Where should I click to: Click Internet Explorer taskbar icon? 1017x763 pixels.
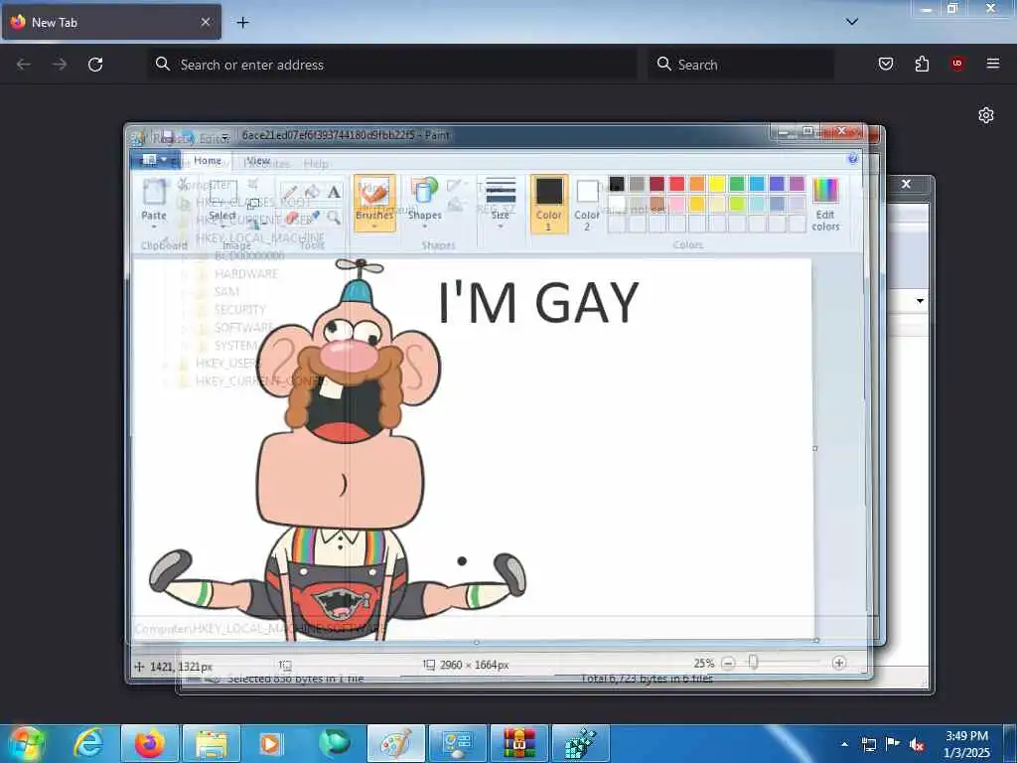coord(88,743)
